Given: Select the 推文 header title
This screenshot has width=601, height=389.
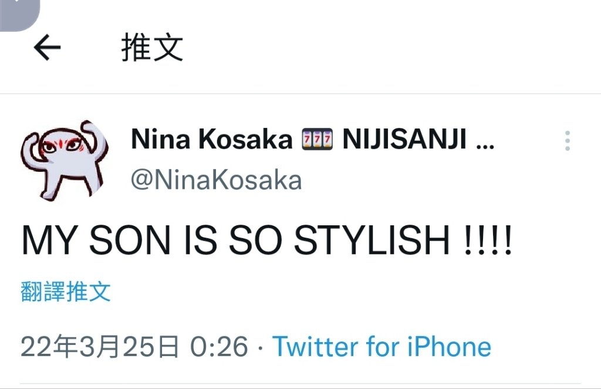Looking at the screenshot, I should [x=152, y=48].
